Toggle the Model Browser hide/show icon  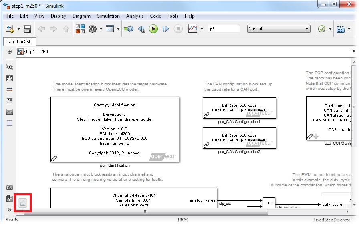(x=10, y=52)
